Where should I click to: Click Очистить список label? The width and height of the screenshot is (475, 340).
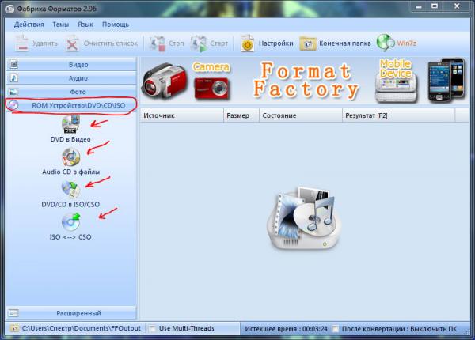pos(111,43)
